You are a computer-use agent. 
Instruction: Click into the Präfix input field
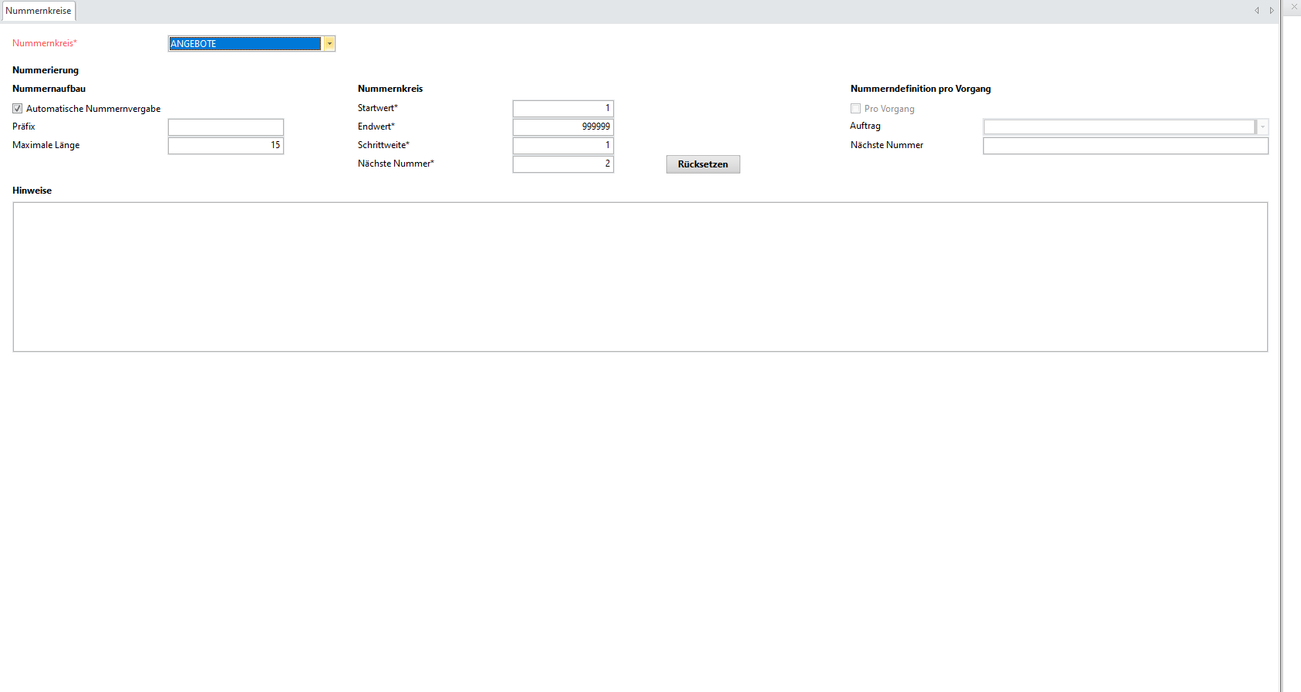226,127
